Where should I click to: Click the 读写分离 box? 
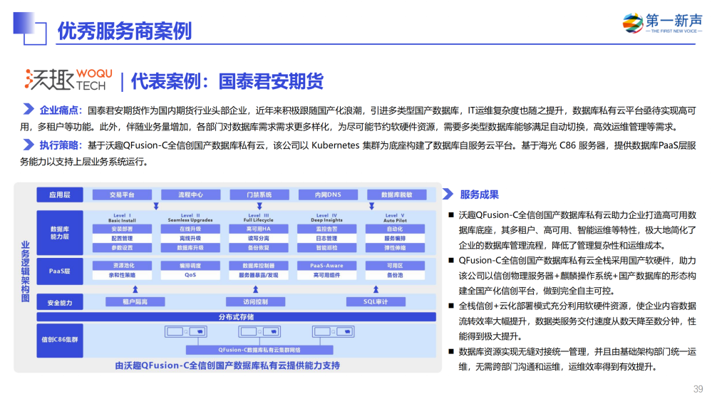[259, 238]
